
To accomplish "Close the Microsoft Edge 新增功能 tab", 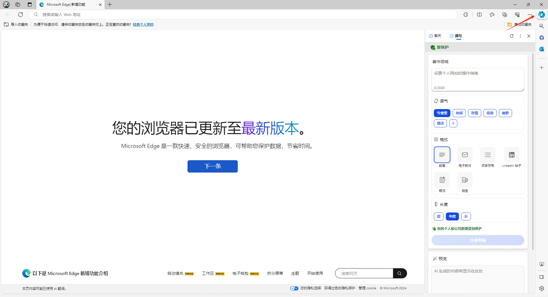I will click(x=100, y=5).
